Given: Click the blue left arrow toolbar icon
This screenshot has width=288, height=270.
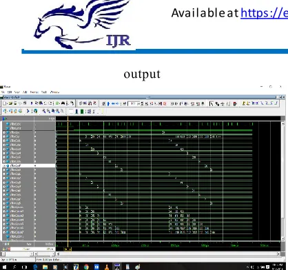Looking at the screenshot, I should (113, 104).
